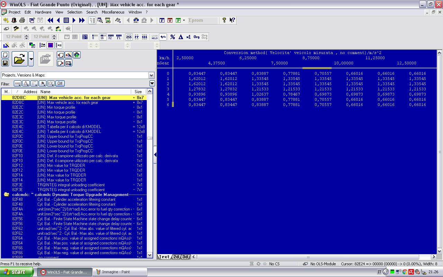
Task: Click the map list vertical scrollbar thumb
Action: pos(150,138)
